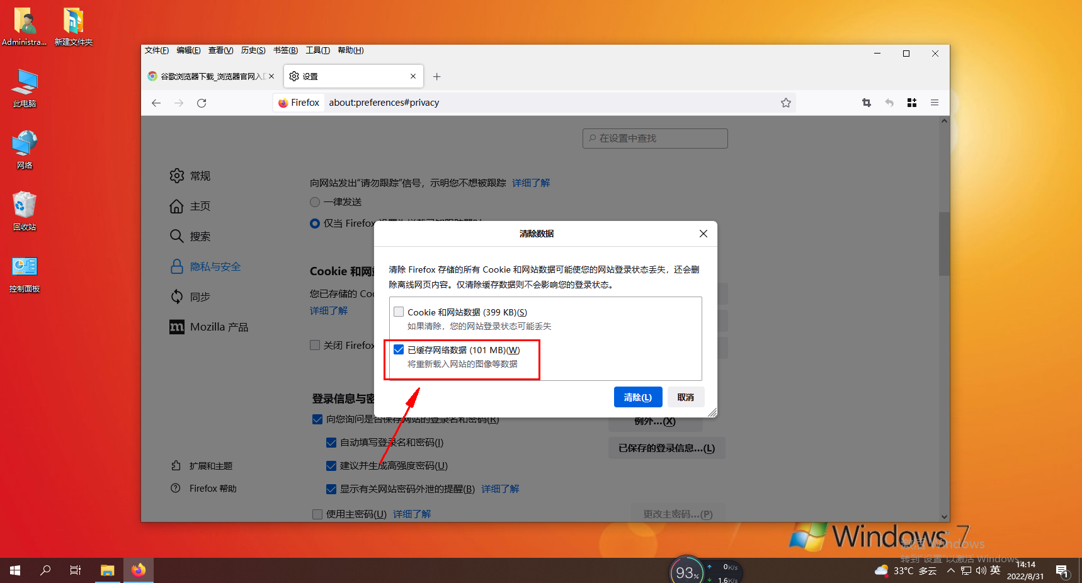Click 详细了解 link beside 请勿跟踪 text
Image resolution: width=1082 pixels, height=583 pixels.
[531, 183]
